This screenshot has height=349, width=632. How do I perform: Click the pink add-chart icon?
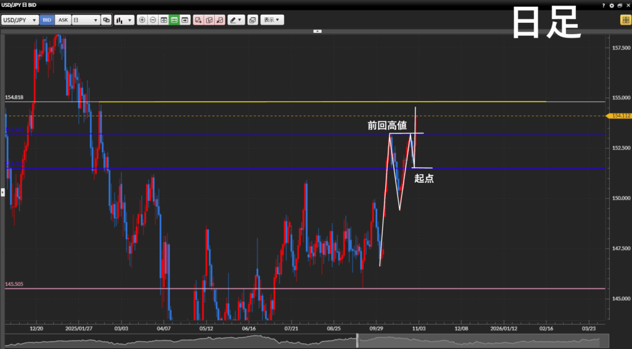(x=198, y=20)
